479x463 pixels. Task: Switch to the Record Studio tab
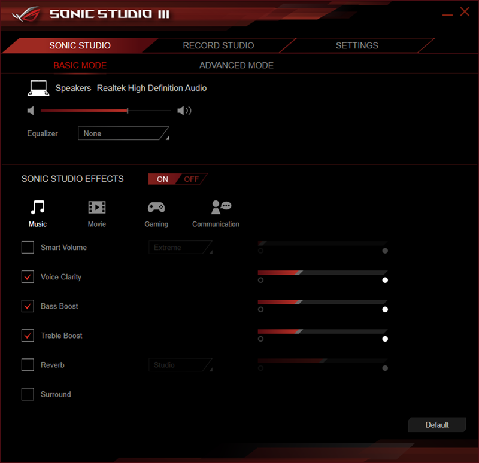218,45
